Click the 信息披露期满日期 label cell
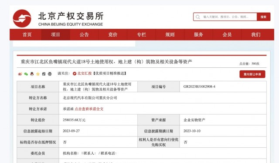The height and width of the screenshot is (163, 279). (x=159, y=131)
